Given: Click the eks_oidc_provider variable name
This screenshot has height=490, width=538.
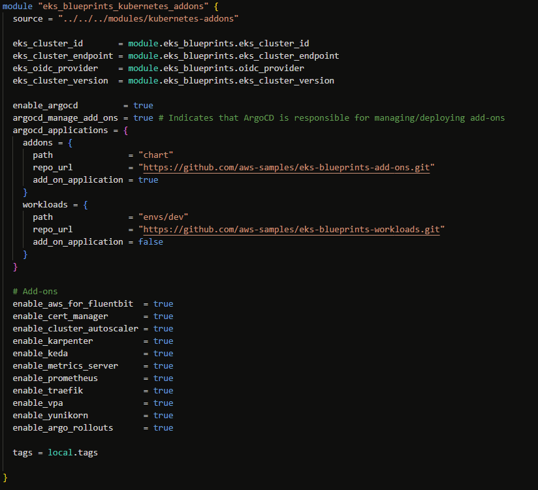Looking at the screenshot, I should click(x=55, y=69).
